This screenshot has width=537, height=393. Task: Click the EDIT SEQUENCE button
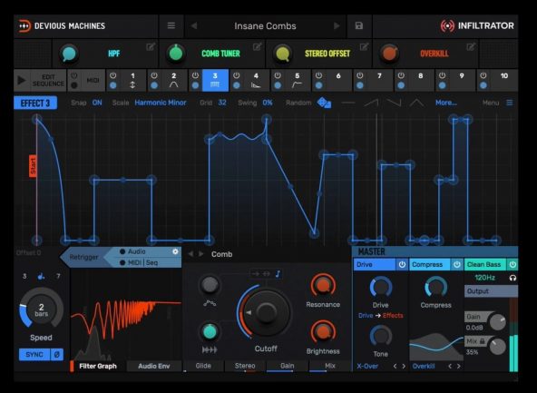[x=48, y=81]
